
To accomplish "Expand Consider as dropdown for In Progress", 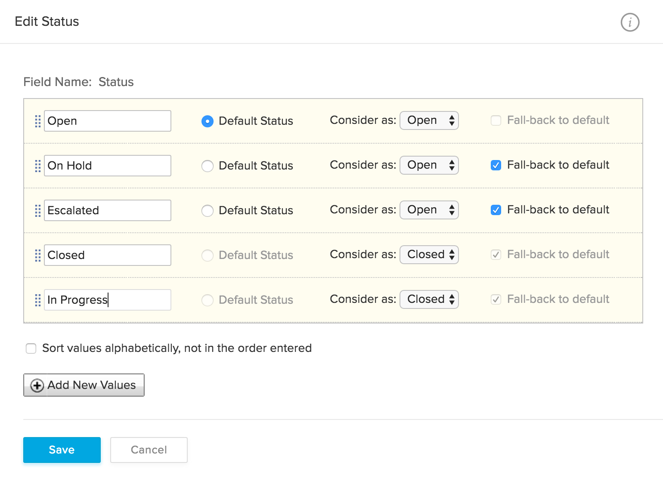I will click(429, 299).
